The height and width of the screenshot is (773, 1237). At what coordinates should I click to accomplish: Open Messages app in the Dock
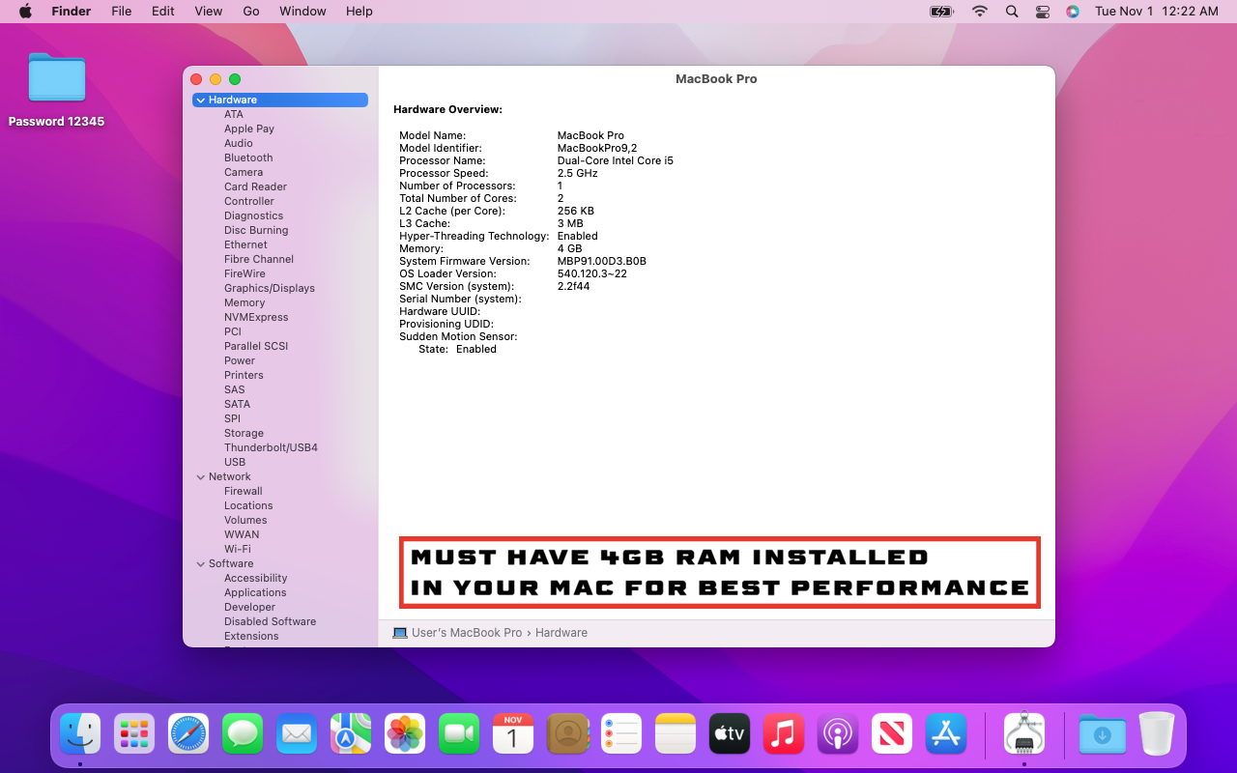(243, 734)
